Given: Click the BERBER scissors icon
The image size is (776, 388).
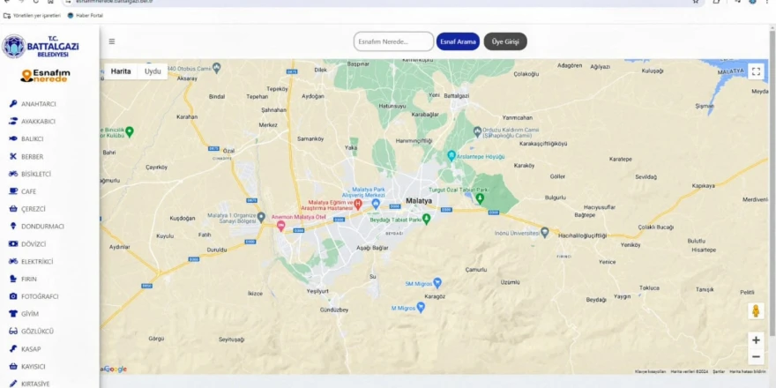Looking at the screenshot, I should pyautogui.click(x=13, y=156).
